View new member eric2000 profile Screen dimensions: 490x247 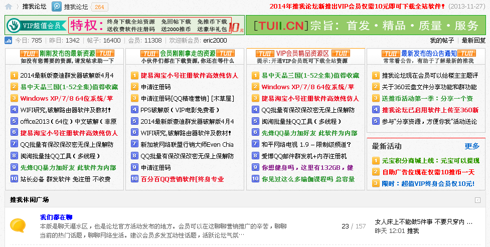tap(215, 40)
